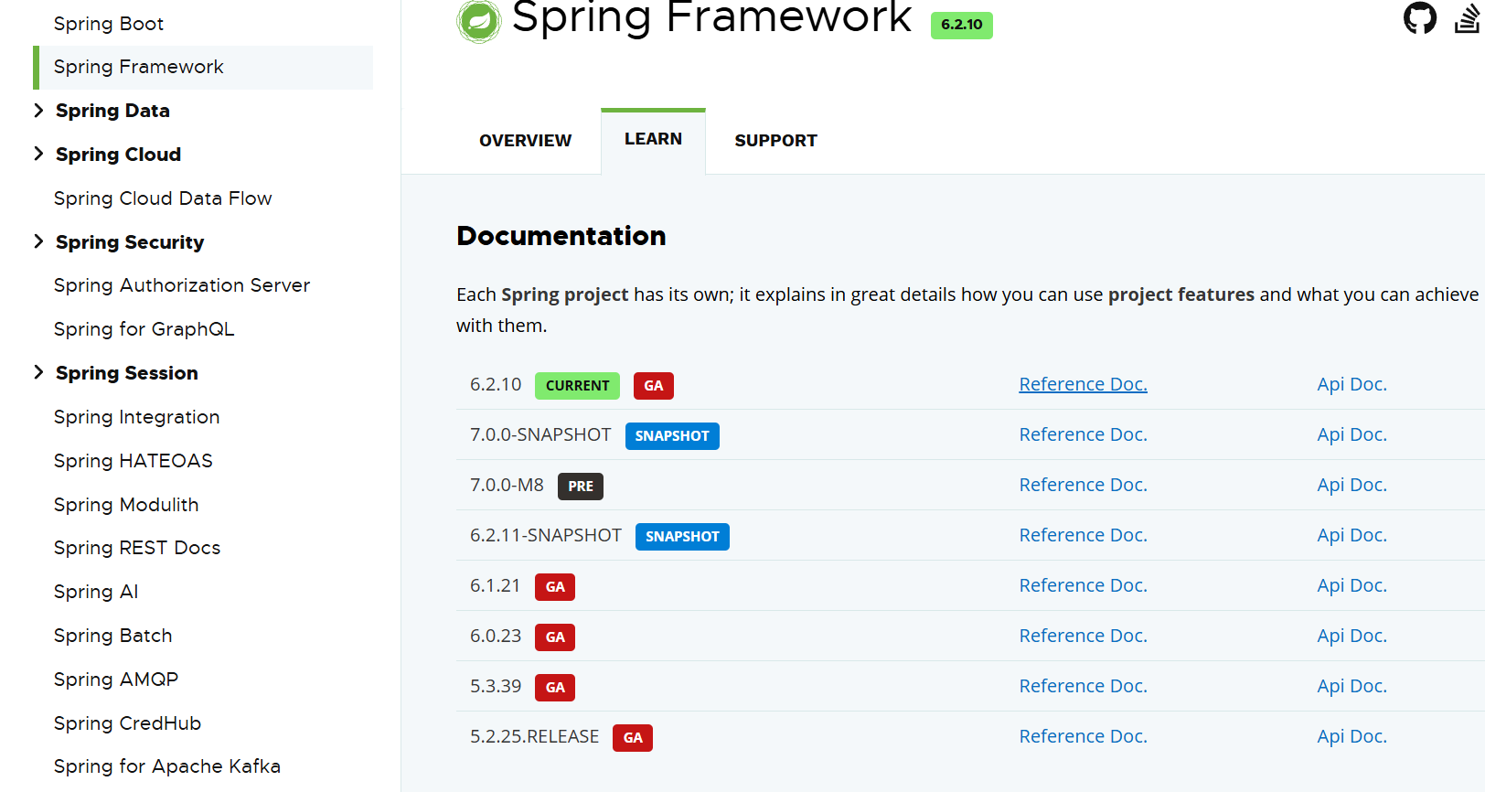
Task: Open Spring Batch project
Action: 112,636
